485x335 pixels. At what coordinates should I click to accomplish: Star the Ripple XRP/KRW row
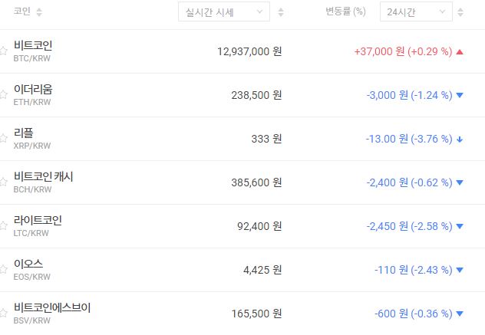4,139
